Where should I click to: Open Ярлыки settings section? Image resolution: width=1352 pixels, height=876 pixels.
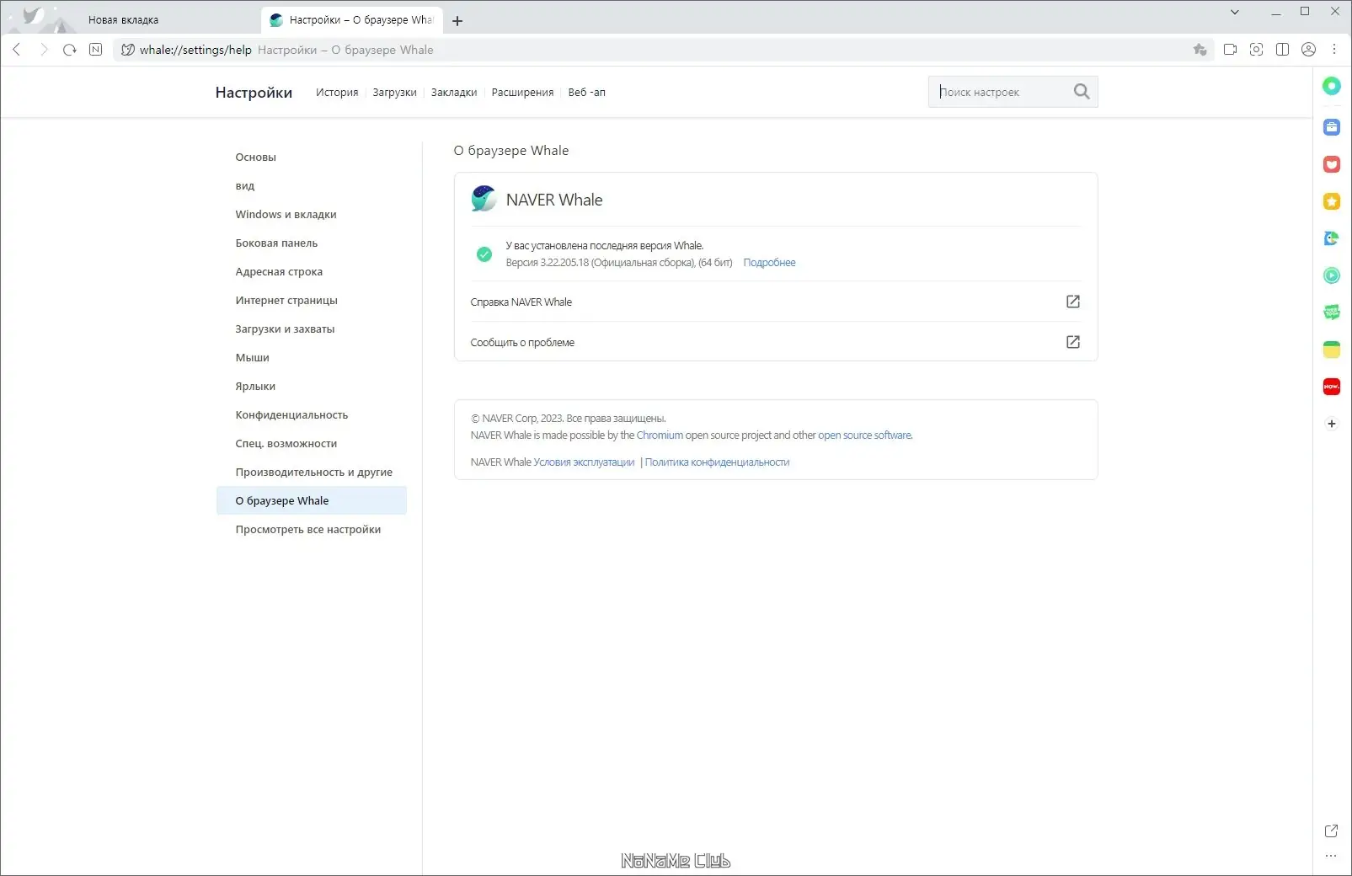pyautogui.click(x=311, y=387)
